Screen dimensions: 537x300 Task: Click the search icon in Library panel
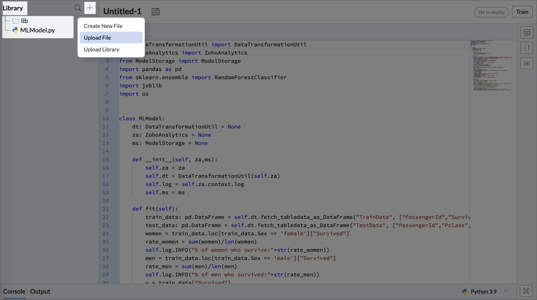(78, 8)
